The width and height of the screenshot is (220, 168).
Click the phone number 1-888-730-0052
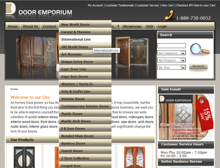193,18
